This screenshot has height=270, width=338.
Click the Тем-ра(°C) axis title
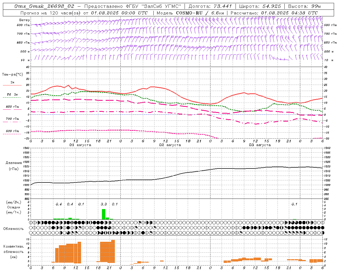[x=12, y=75]
